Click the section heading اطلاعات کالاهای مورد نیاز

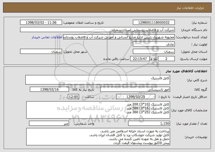tap(186, 71)
